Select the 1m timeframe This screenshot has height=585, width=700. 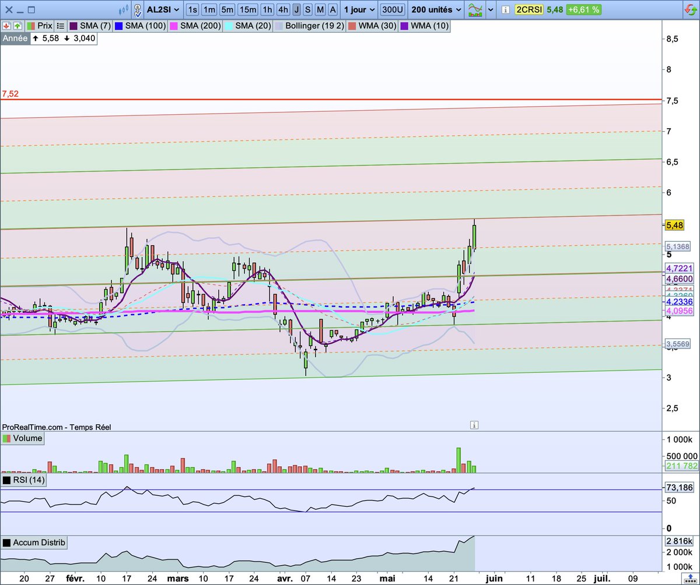point(210,10)
